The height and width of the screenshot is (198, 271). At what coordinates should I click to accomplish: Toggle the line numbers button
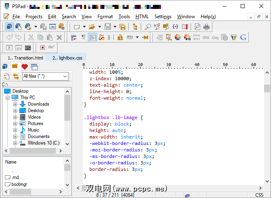[x=110, y=37]
